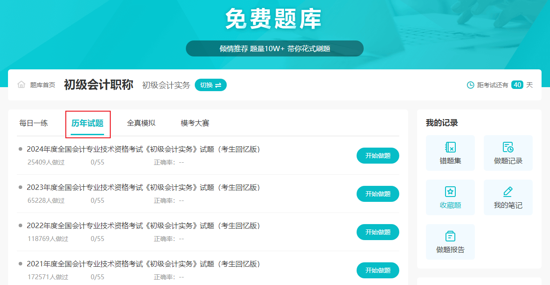Start the 2023 exam paper via 开始做题
The height and width of the screenshot is (285, 550).
point(377,194)
